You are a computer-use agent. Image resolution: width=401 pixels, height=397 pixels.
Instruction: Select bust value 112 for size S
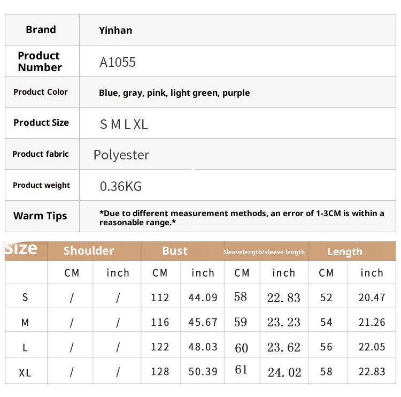[x=160, y=297]
